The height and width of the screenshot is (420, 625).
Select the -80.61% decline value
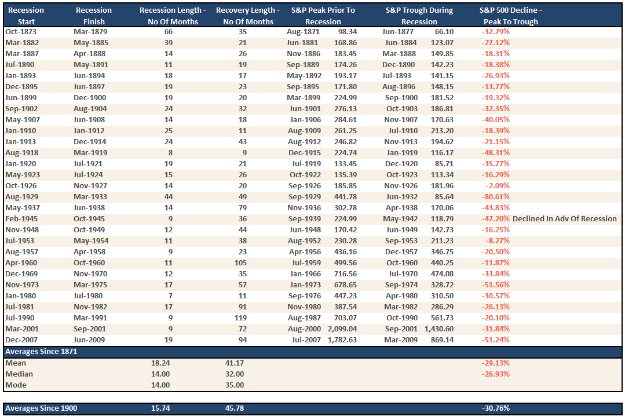(496, 197)
